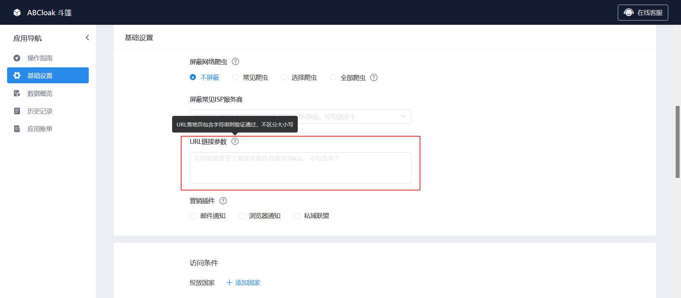The image size is (681, 298).
Task: Click the ABCloak cube logo icon
Action: point(17,13)
